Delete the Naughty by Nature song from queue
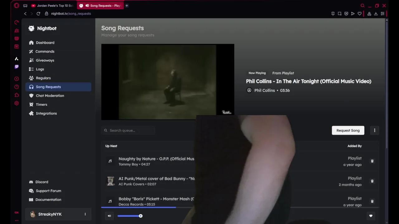399x224 pixels. 372,161
